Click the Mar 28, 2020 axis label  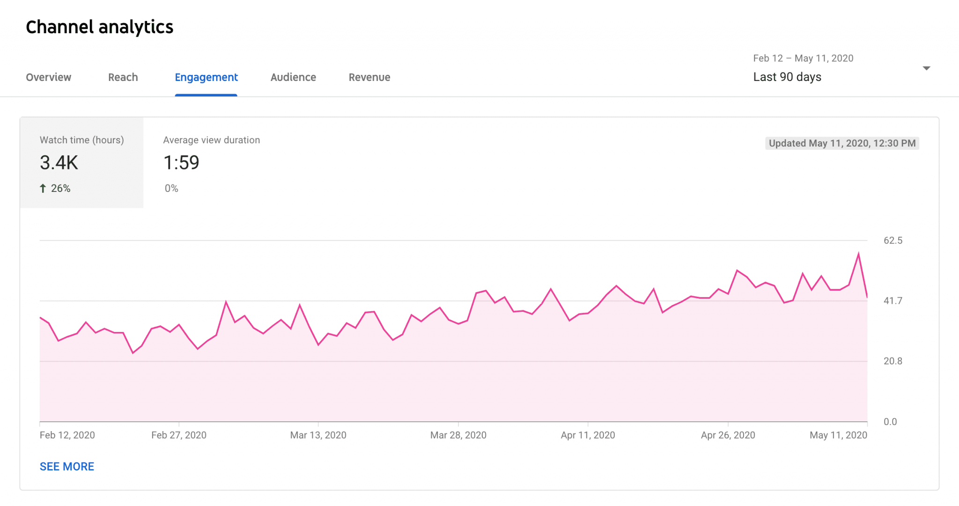click(x=458, y=435)
